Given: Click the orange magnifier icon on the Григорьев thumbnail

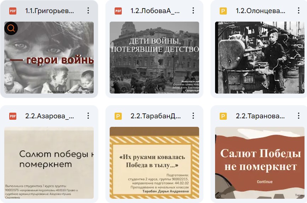Looking at the screenshot, I should point(11,28).
